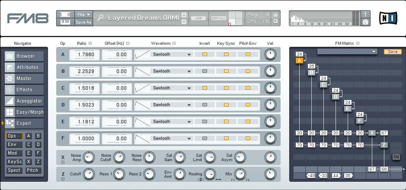Open the Master navigator page
This screenshot has width=406, height=190.
[24, 78]
